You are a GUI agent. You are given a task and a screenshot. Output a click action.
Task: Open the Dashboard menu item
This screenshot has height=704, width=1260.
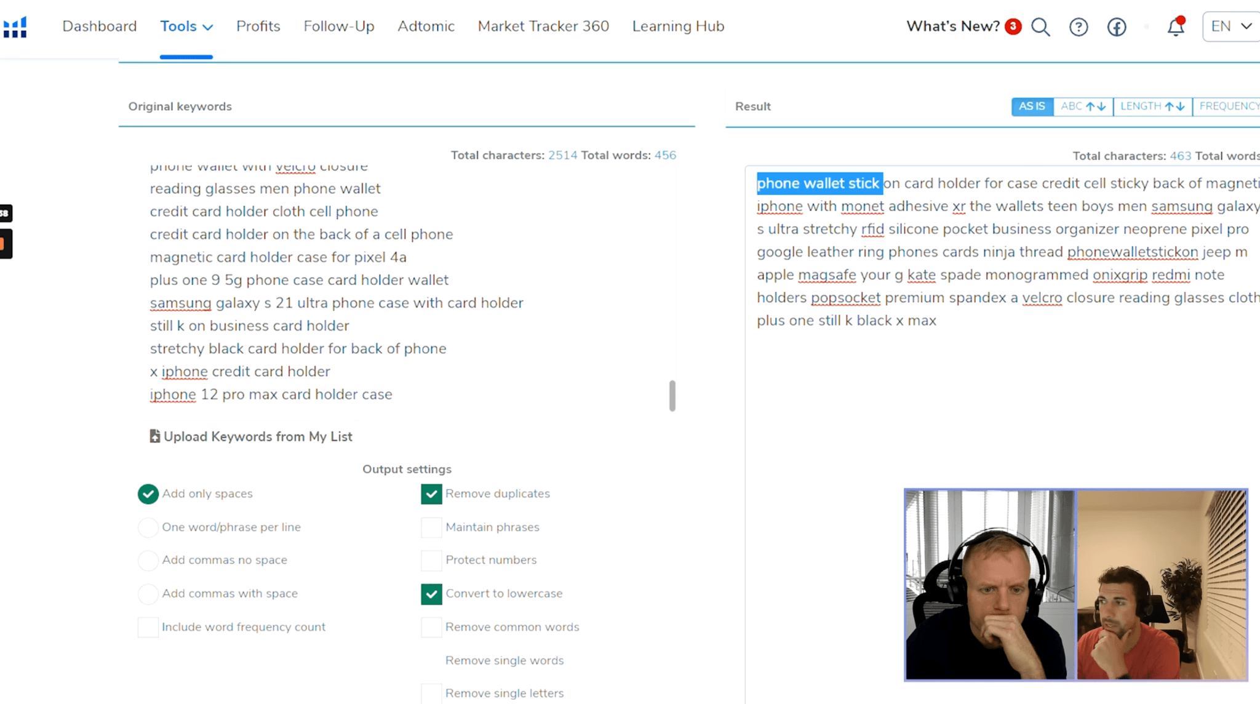click(x=100, y=26)
